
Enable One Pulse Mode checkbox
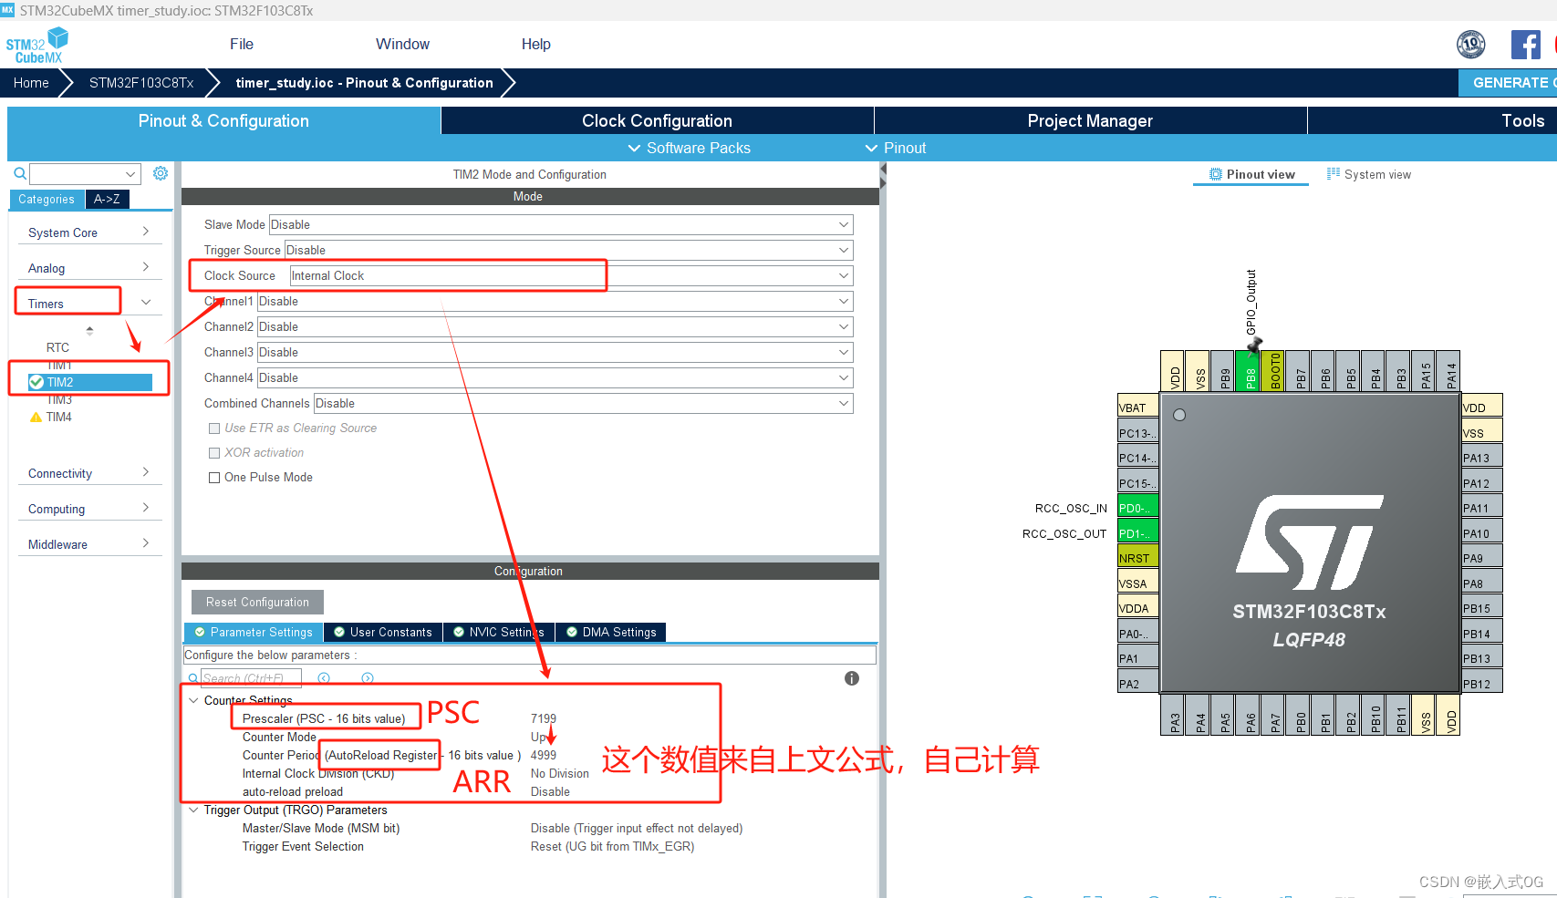coord(214,478)
